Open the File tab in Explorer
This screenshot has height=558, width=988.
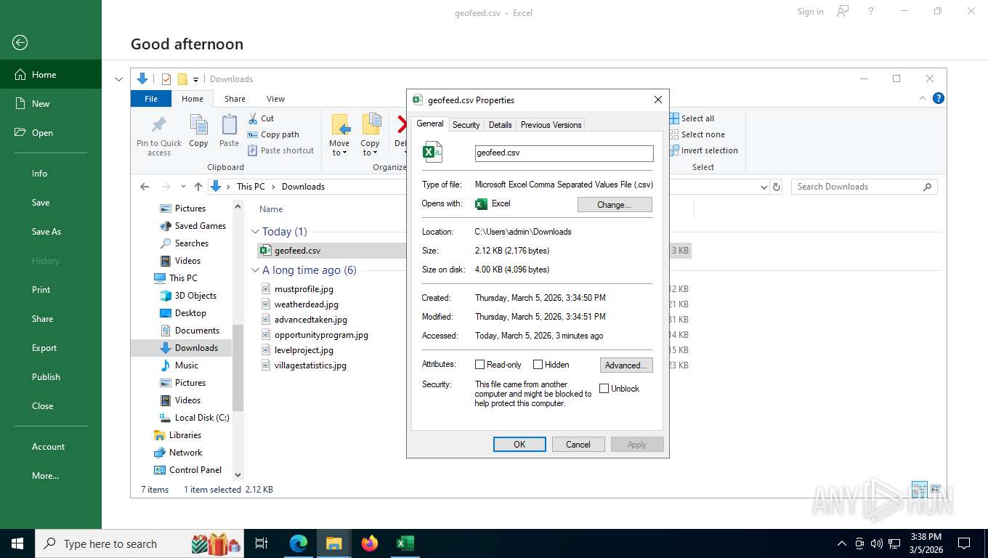pyautogui.click(x=151, y=99)
